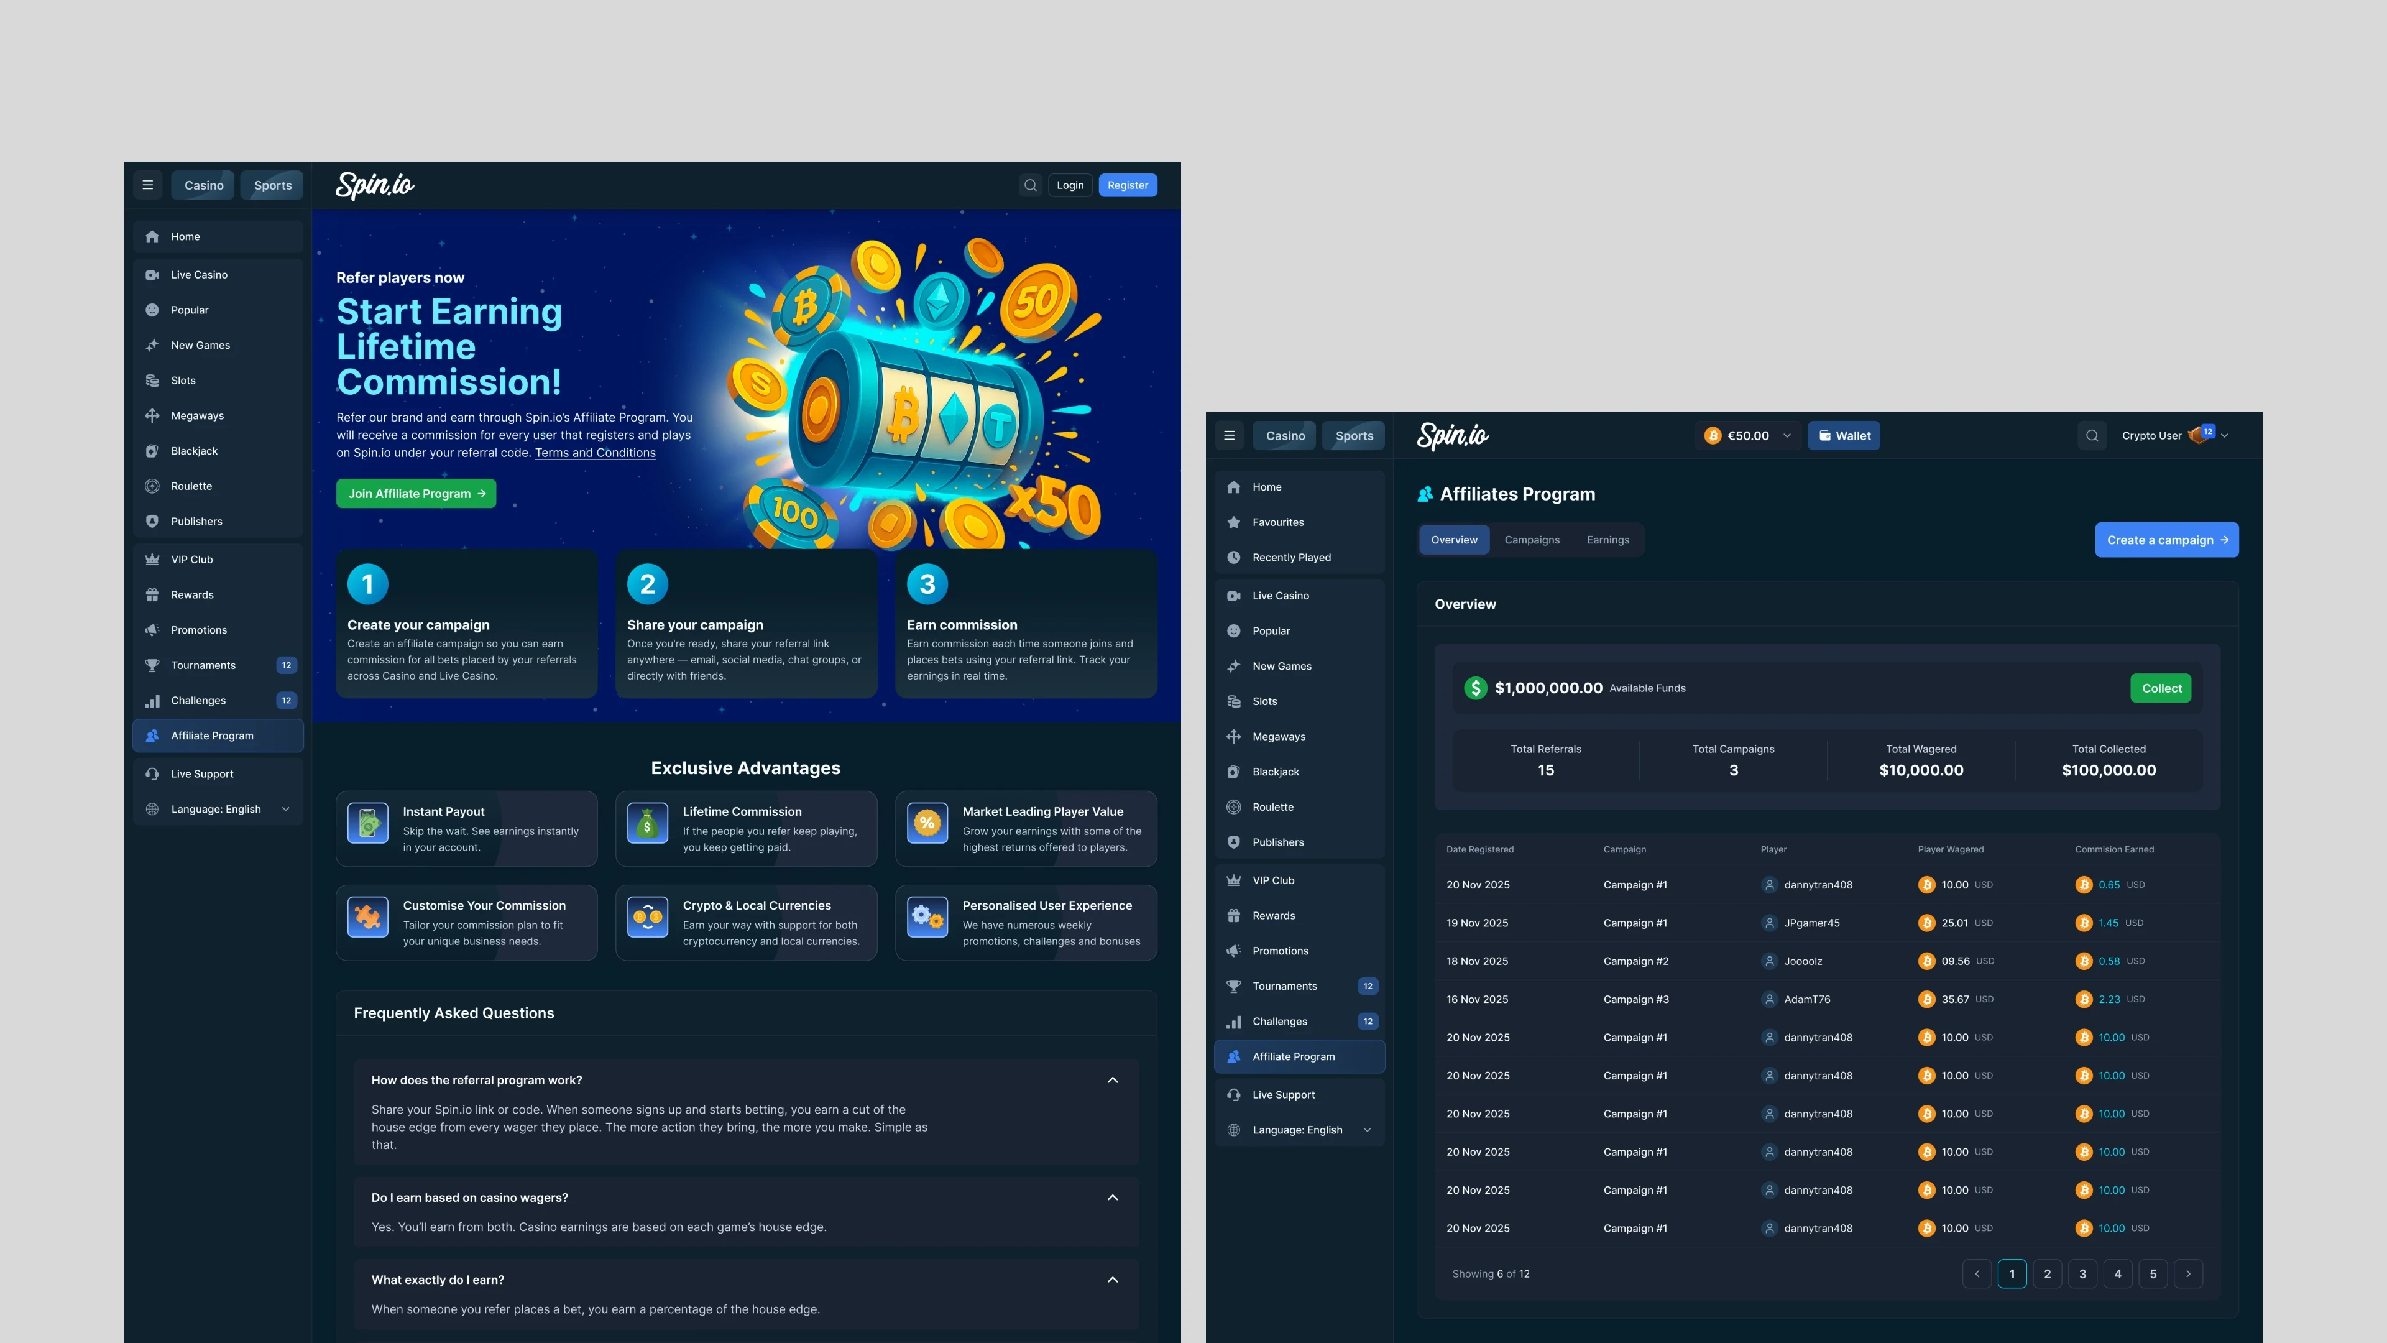Screen dimensions: 2387x1343
Task: Open Live Casino in left window sidebar
Action: 218,274
